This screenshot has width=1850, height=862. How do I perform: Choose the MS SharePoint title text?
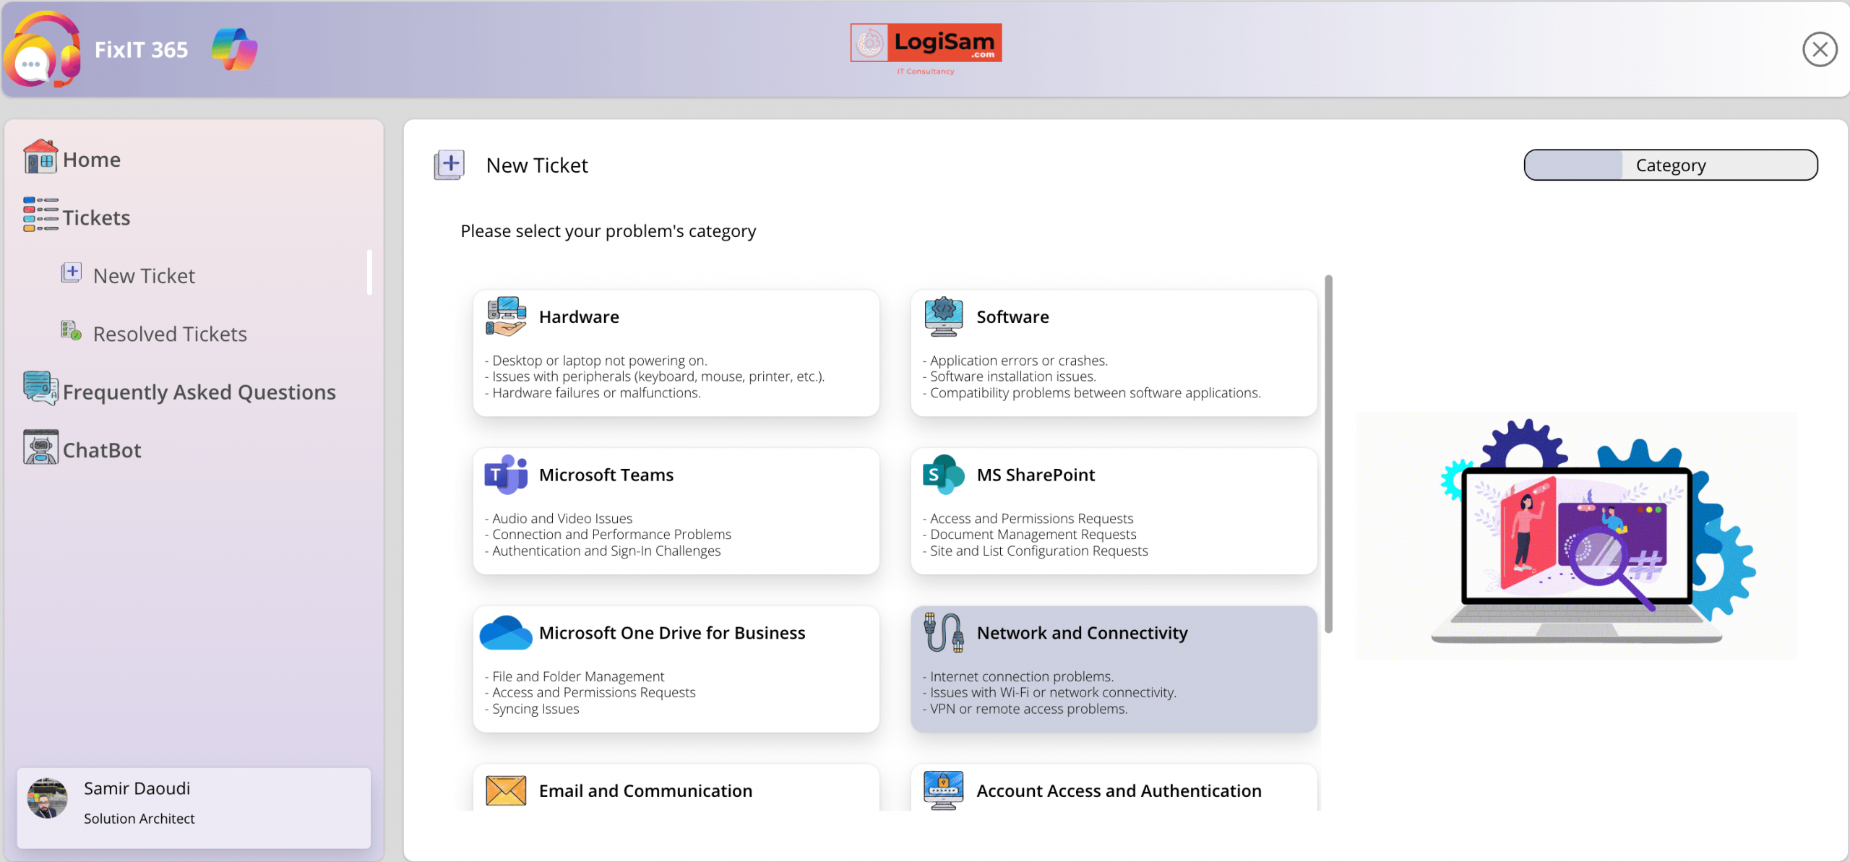[1036, 475]
